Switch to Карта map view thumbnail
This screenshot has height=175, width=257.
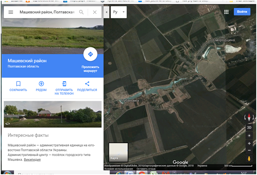(118, 152)
